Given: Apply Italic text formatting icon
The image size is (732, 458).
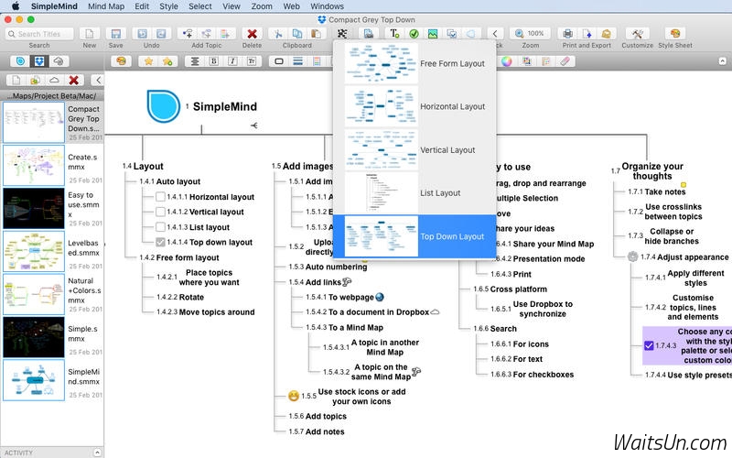Looking at the screenshot, I should [x=232, y=61].
